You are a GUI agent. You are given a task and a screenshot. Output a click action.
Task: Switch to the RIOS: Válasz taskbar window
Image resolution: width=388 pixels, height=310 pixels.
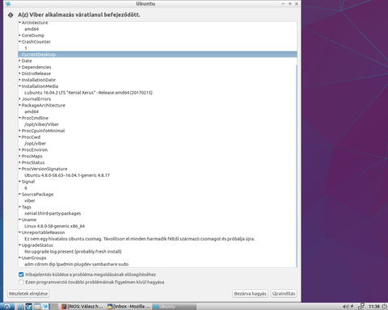click(x=82, y=306)
